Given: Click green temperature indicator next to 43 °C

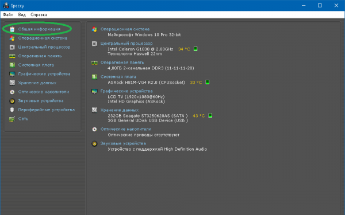Looking at the screenshot, I should tap(210, 115).
